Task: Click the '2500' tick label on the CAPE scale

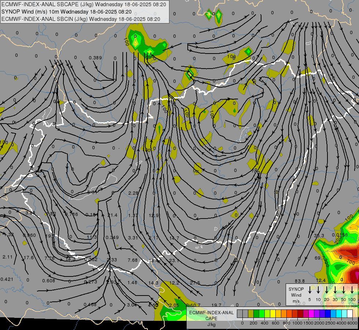Action: tap(330, 323)
